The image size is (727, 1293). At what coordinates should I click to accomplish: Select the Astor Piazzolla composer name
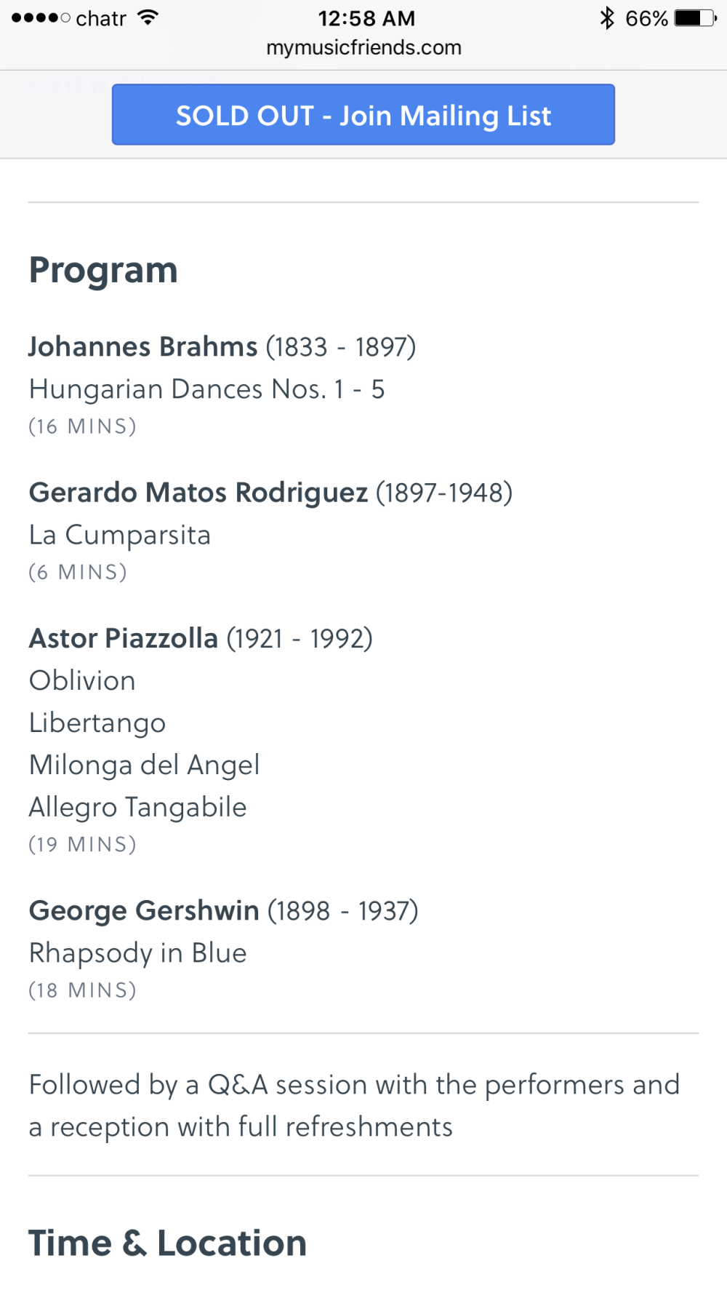[x=124, y=638]
